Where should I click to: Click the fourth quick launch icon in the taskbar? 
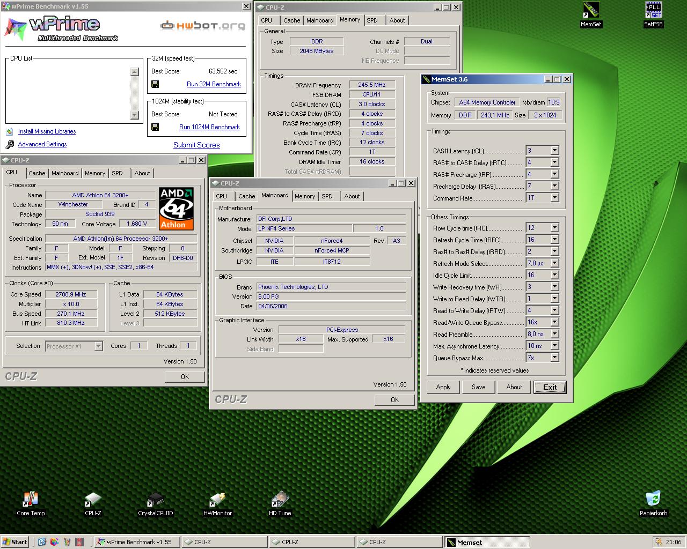[x=79, y=542]
